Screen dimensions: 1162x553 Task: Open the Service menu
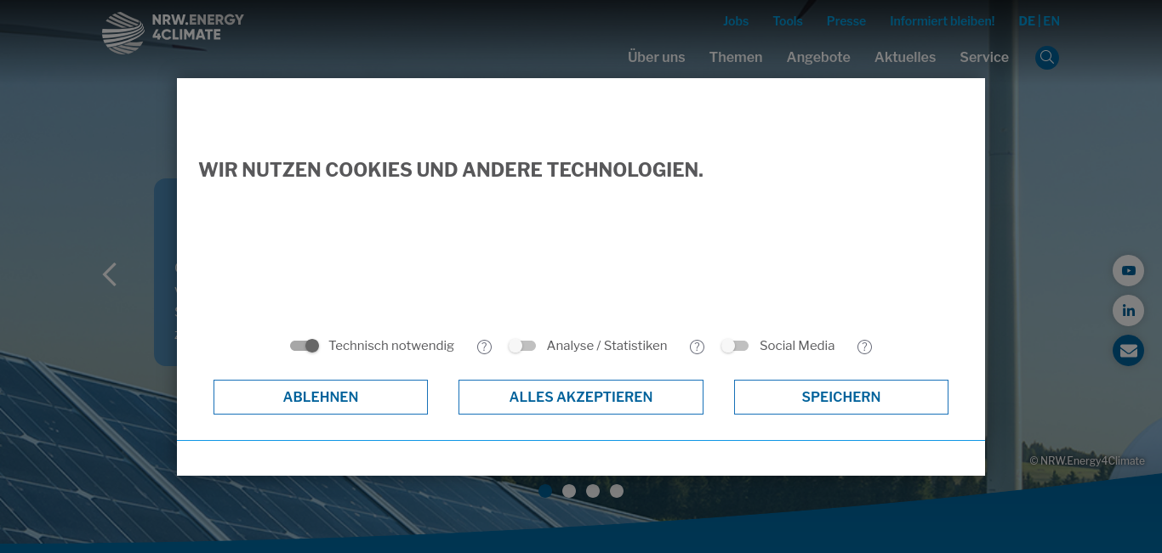pyautogui.click(x=984, y=58)
